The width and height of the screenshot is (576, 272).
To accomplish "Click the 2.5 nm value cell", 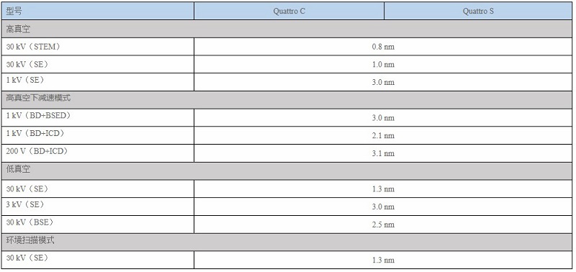I will click(x=383, y=225).
